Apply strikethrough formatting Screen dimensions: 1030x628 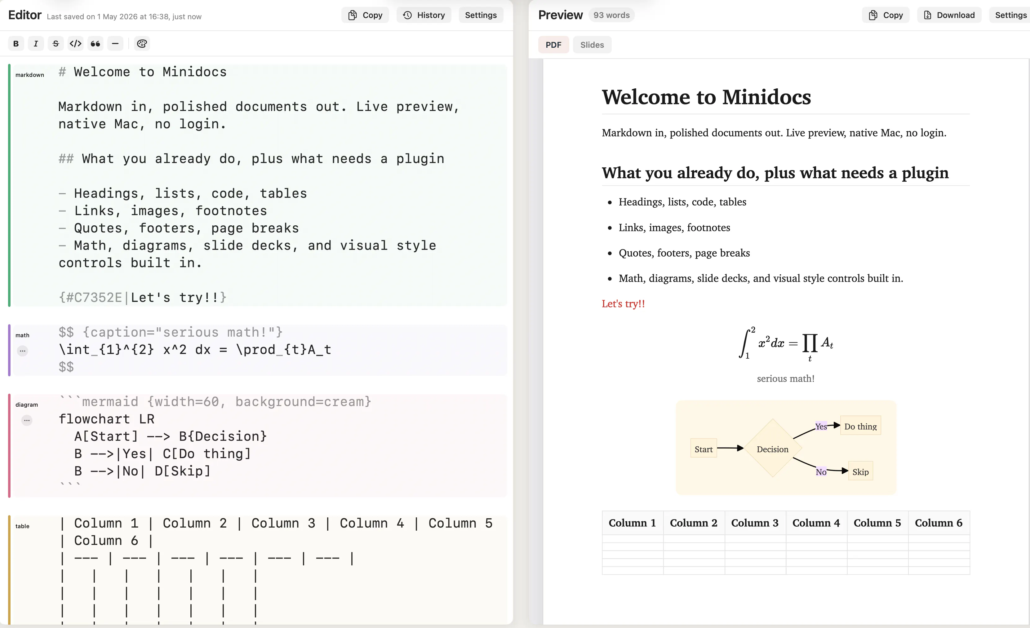(55, 43)
